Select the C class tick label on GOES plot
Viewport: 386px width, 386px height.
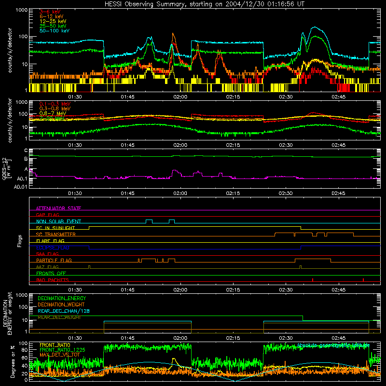coord(26,151)
